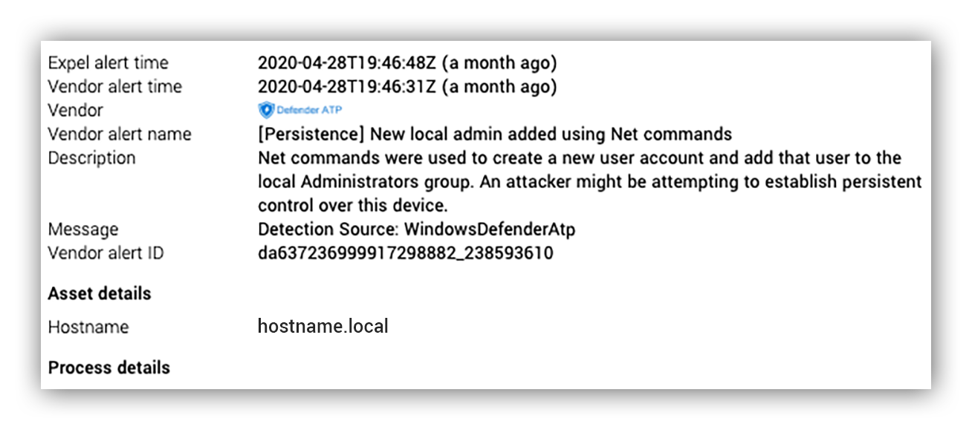The image size is (972, 430).
Task: Select the Description label
Action: pos(91,157)
